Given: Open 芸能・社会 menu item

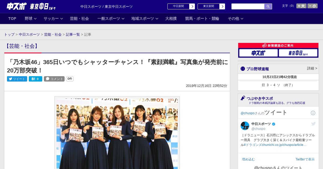Looking at the screenshot, I should (79, 19).
